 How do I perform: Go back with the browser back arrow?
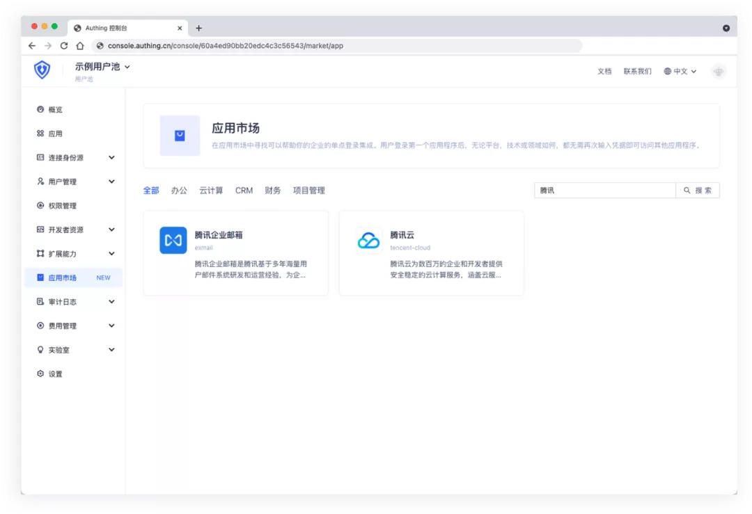pyautogui.click(x=32, y=45)
